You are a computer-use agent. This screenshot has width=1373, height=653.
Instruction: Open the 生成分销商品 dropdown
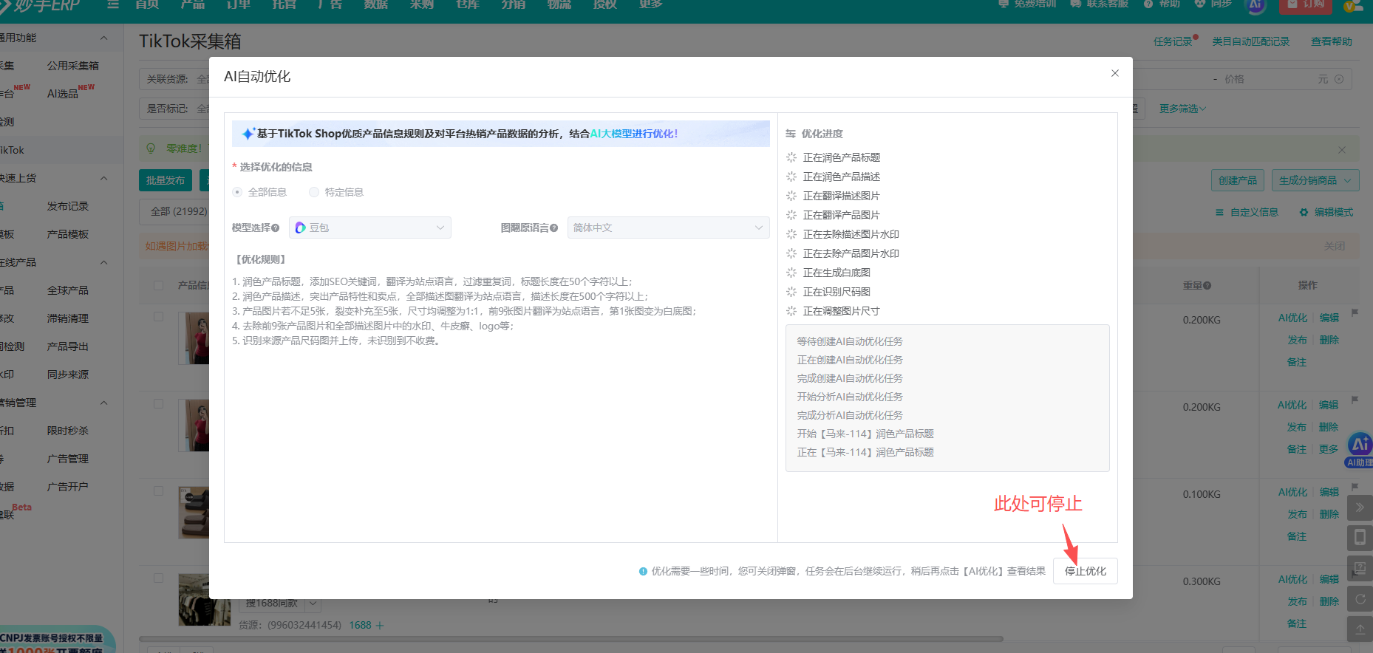1315,180
